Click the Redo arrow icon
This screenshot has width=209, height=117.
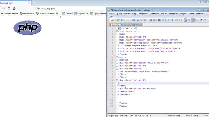pos(154,20)
